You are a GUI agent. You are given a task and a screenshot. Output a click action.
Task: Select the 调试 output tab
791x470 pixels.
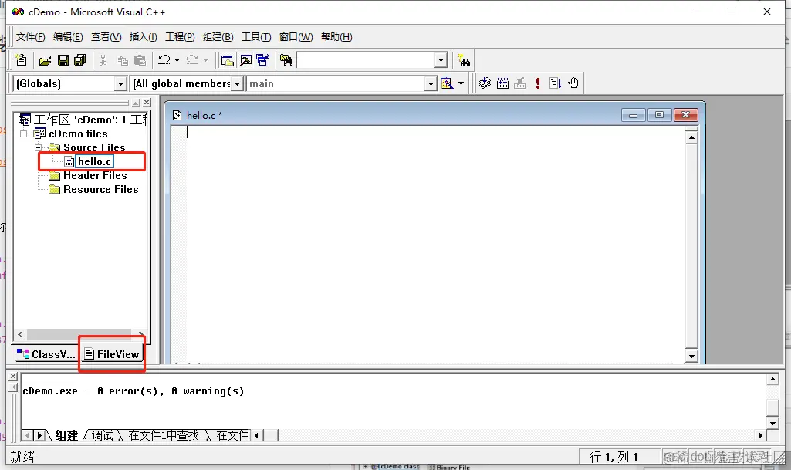(103, 435)
